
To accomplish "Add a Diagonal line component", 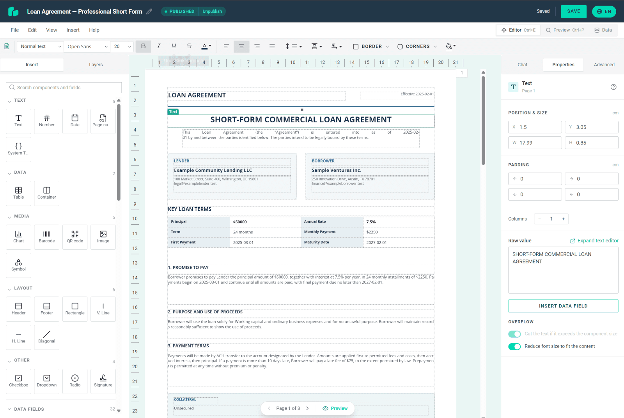I will click(x=47, y=337).
